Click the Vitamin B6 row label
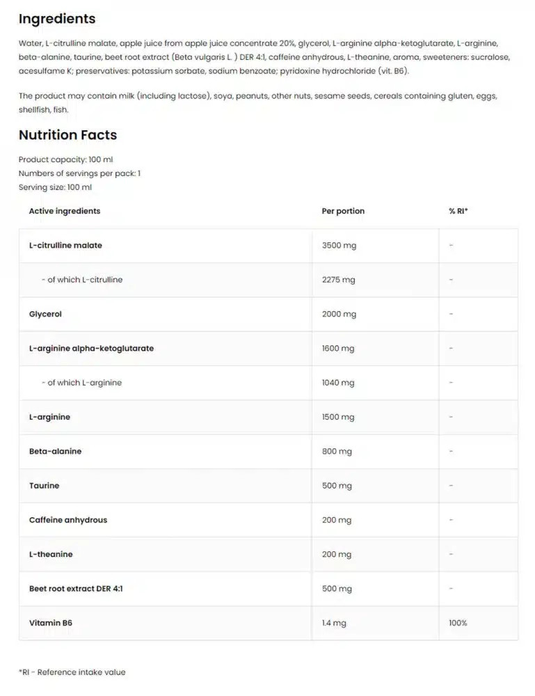Screen dimensions: 535x696 point(50,623)
